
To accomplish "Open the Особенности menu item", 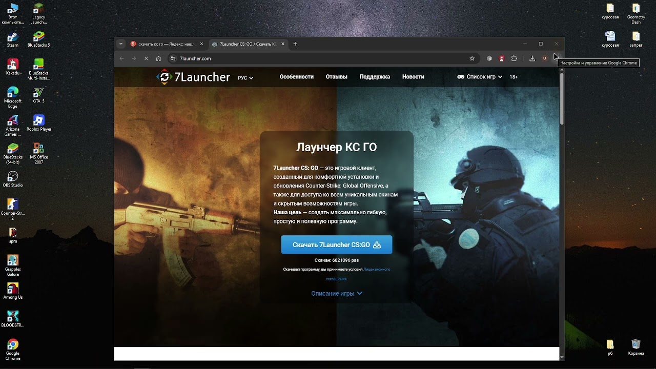I will tap(297, 77).
